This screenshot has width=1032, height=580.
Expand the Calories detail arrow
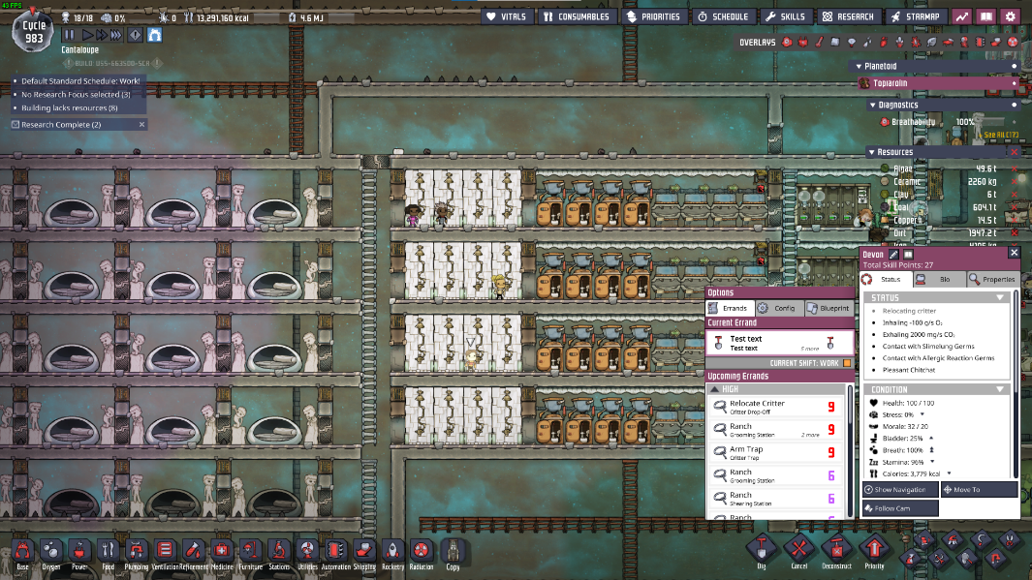point(949,473)
